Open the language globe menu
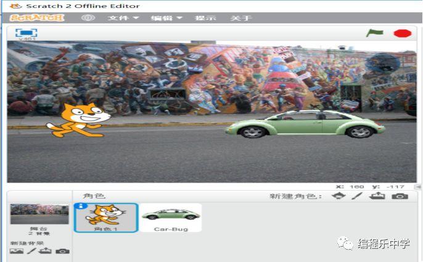The width and height of the screenshot is (423, 262). click(x=88, y=18)
